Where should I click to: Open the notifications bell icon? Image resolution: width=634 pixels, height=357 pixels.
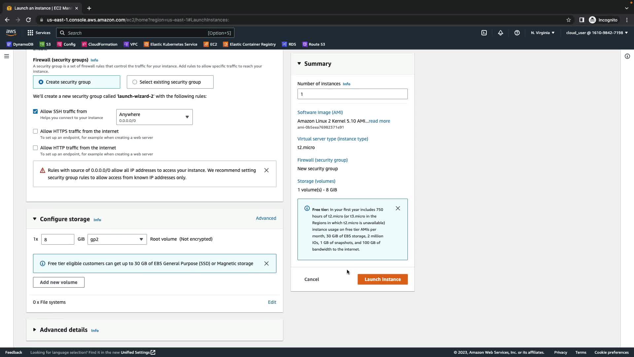click(501, 33)
